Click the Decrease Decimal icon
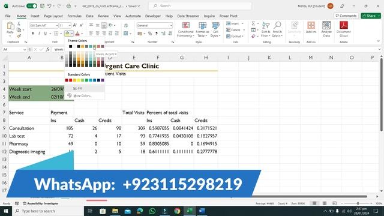The height and width of the screenshot is (216, 384). (x=170, y=34)
